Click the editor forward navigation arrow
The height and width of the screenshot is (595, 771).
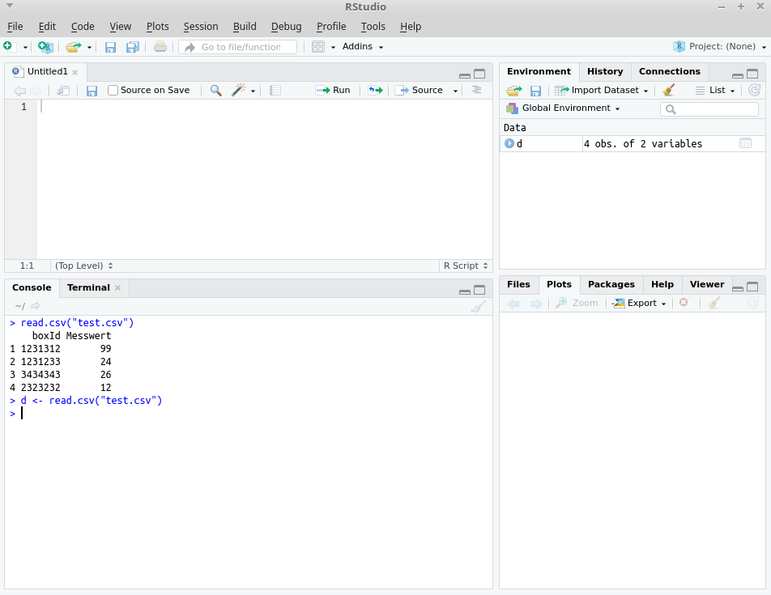pyautogui.click(x=36, y=91)
